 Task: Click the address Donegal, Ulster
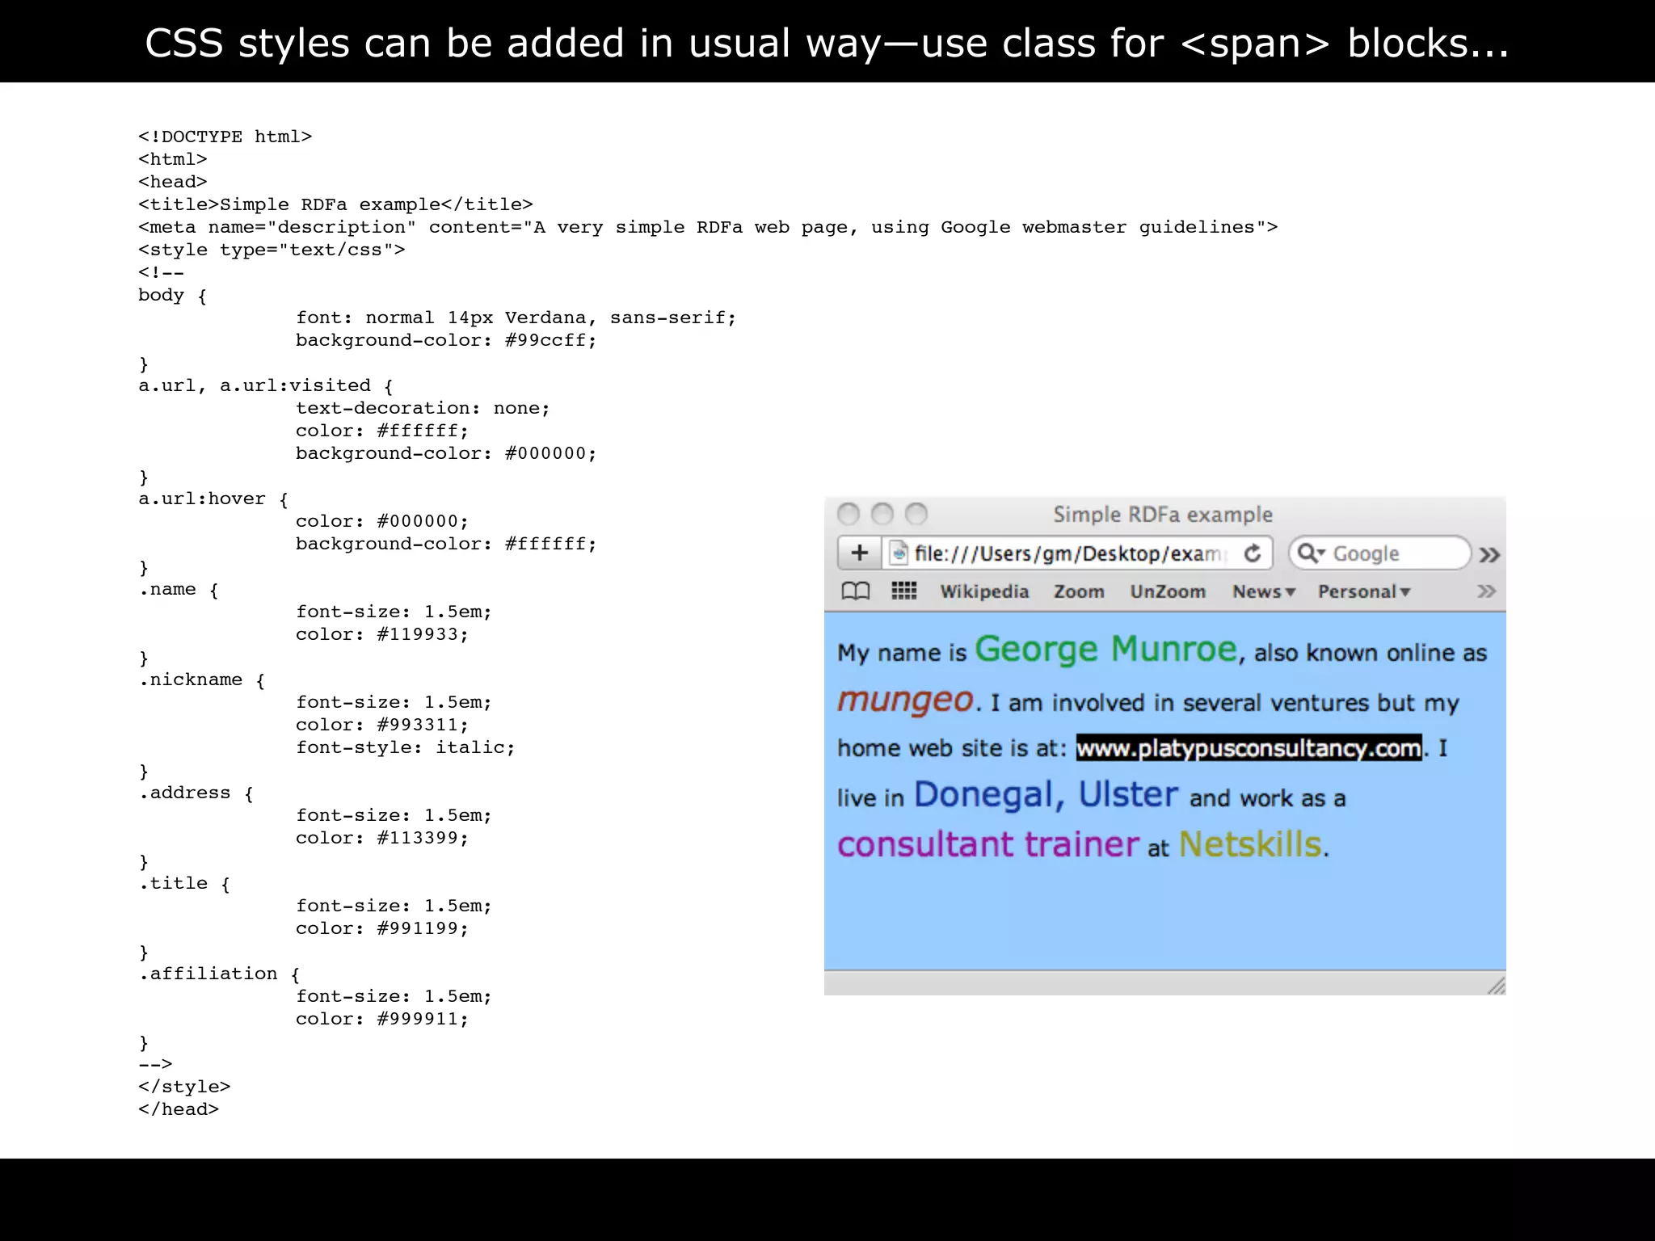[1046, 795]
